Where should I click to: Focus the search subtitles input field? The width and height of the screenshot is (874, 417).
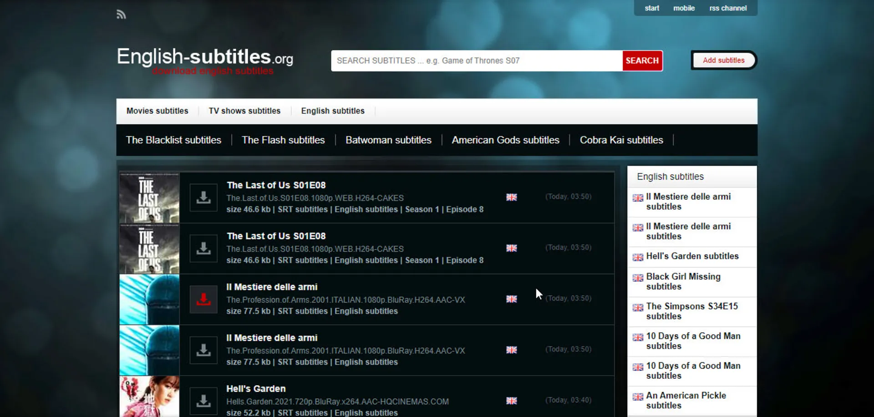click(x=476, y=61)
